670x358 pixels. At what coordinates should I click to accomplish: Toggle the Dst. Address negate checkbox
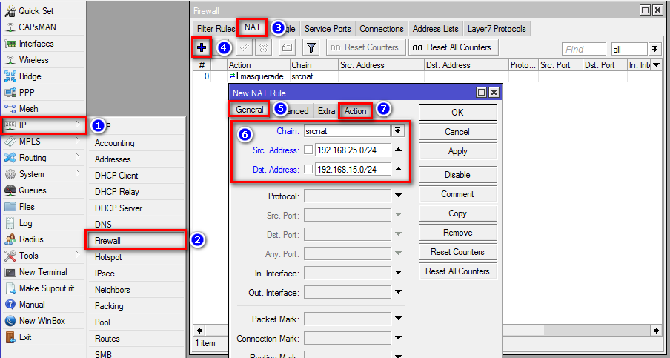click(308, 169)
